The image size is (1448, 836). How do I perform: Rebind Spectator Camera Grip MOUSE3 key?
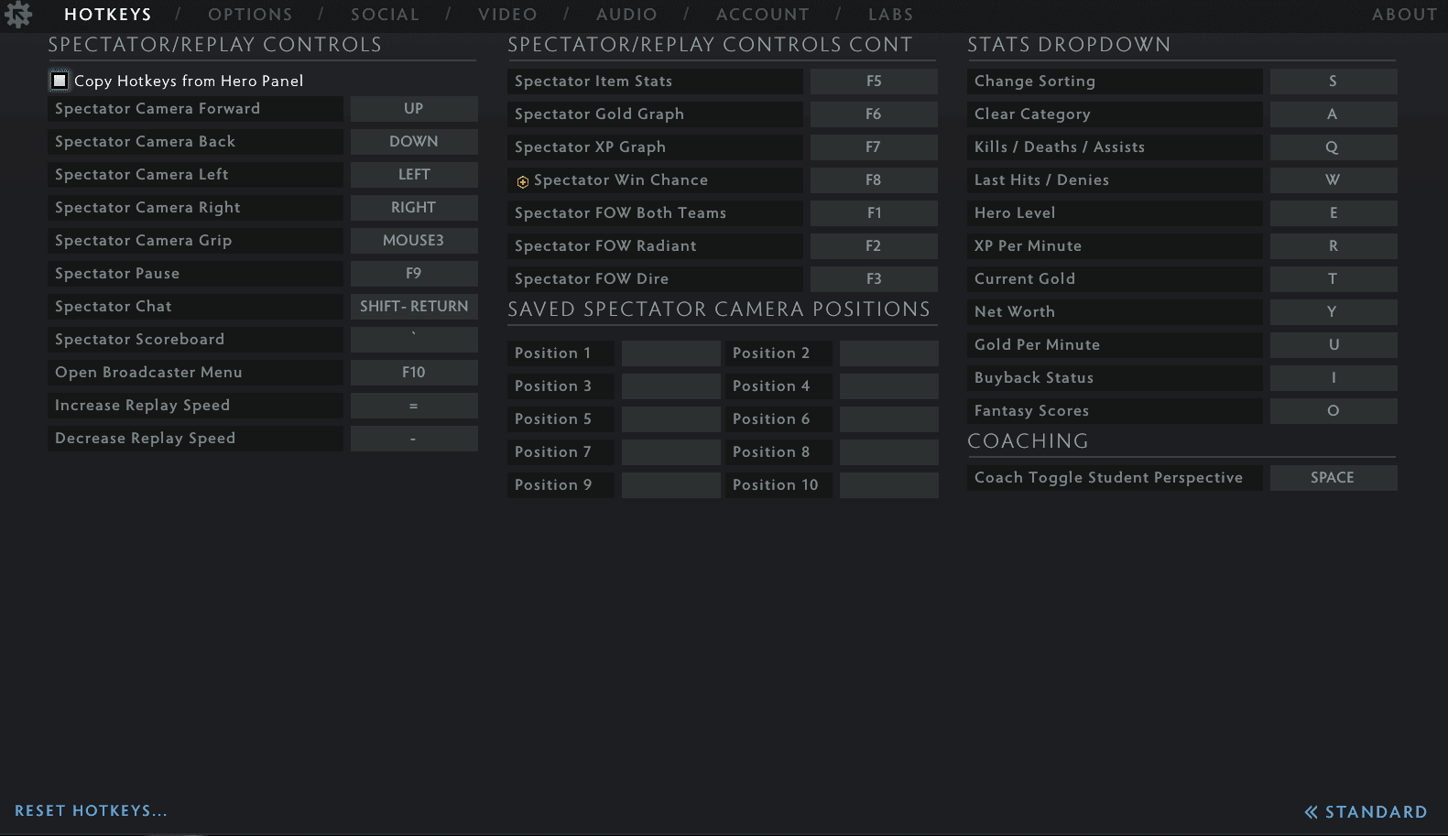coord(414,241)
